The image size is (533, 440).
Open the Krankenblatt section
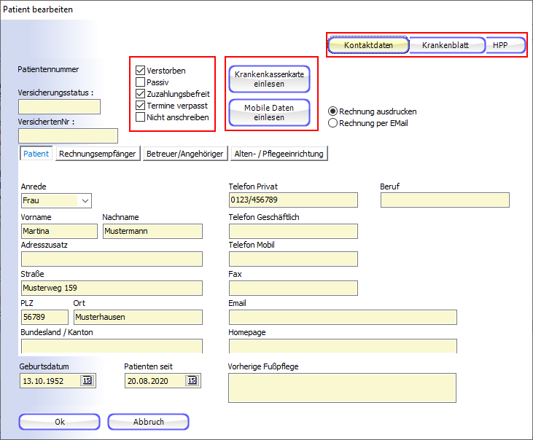447,45
